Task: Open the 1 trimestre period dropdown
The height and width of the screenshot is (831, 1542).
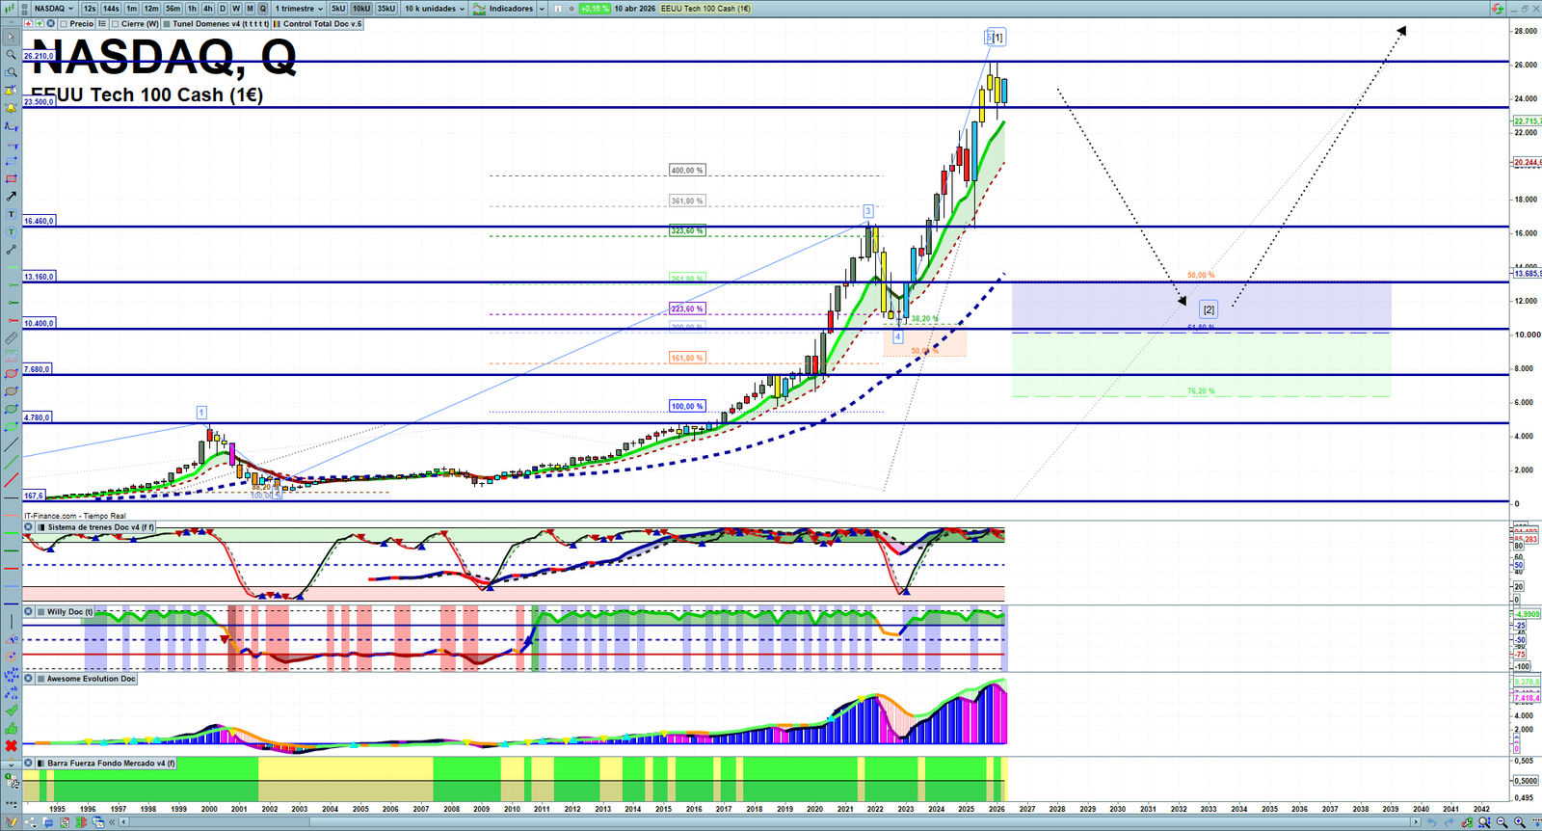Action: [x=299, y=9]
